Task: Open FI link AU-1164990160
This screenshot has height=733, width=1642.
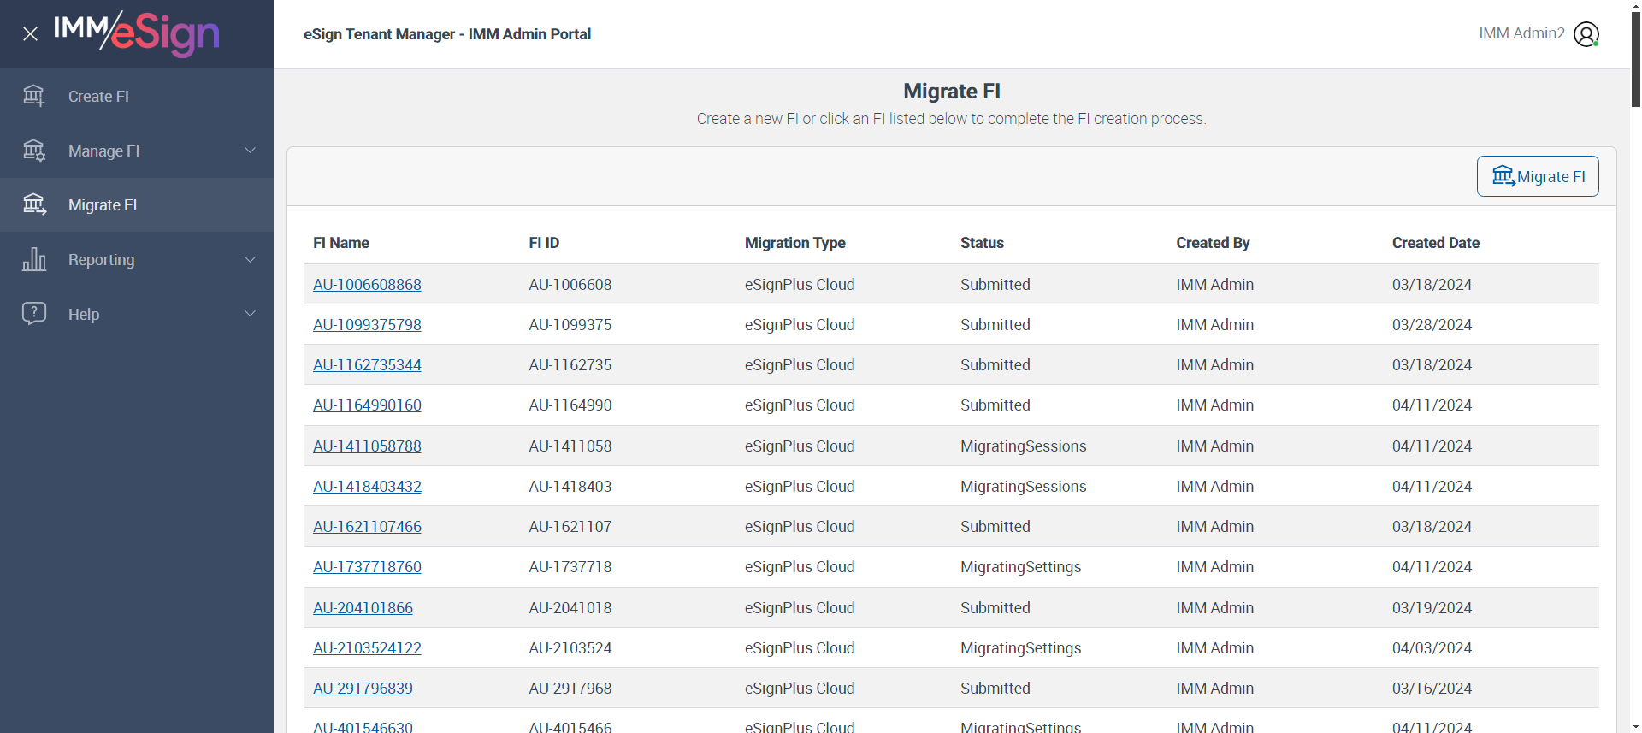Action: (x=367, y=405)
